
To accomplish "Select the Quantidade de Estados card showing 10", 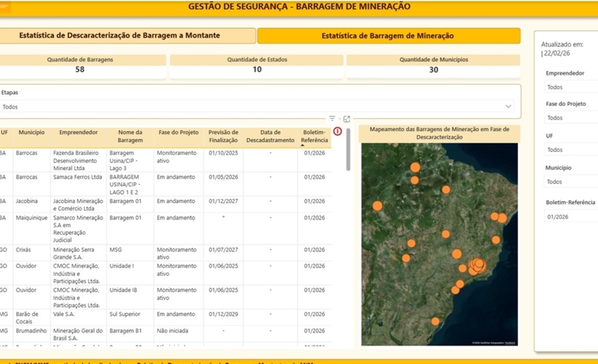I will click(257, 66).
